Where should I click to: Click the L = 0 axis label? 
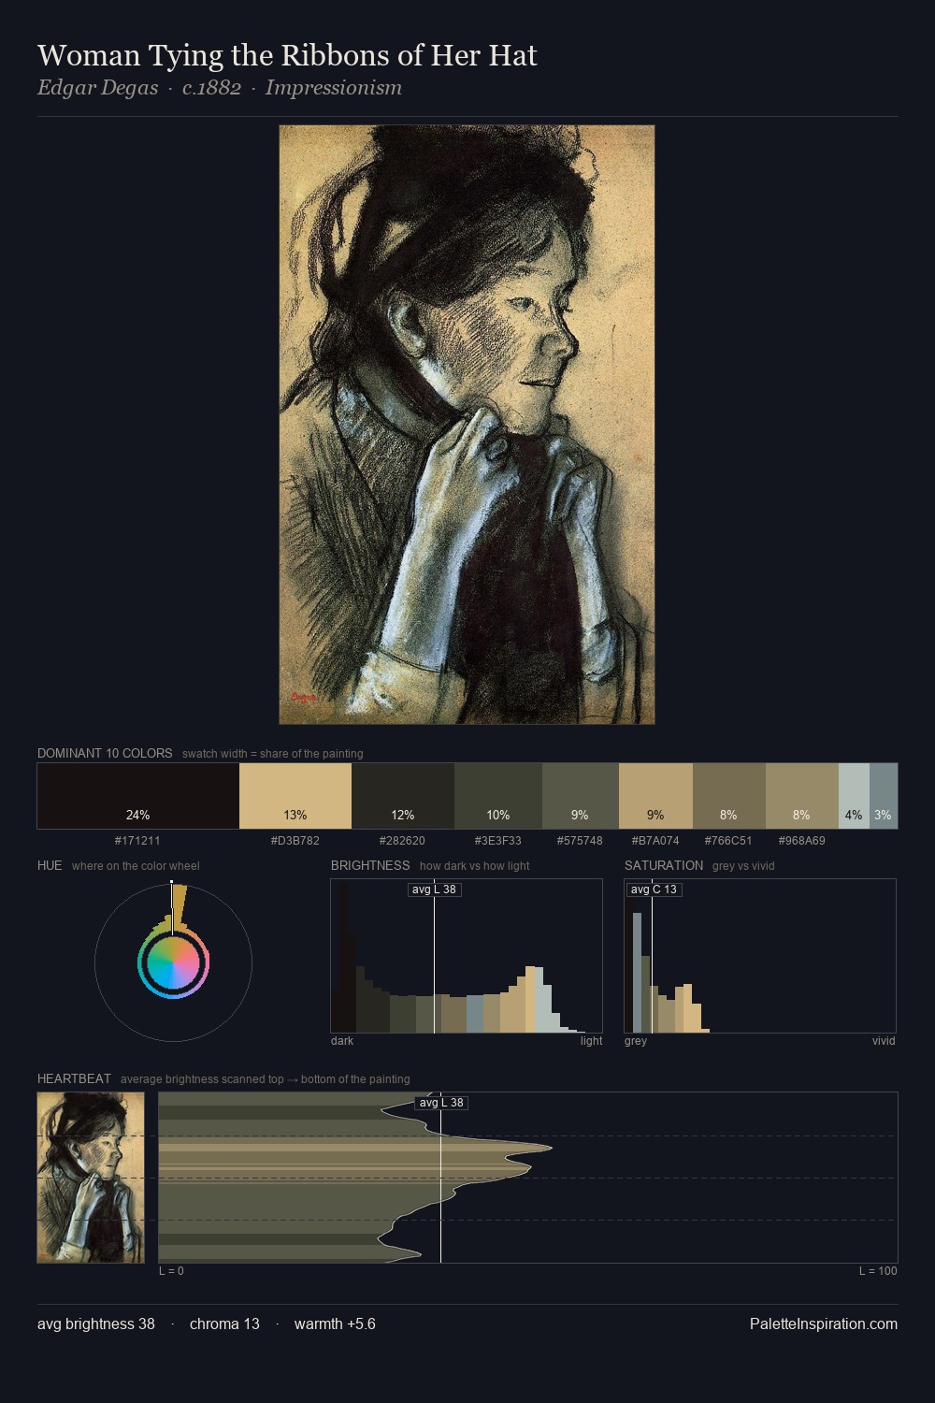click(x=171, y=1271)
